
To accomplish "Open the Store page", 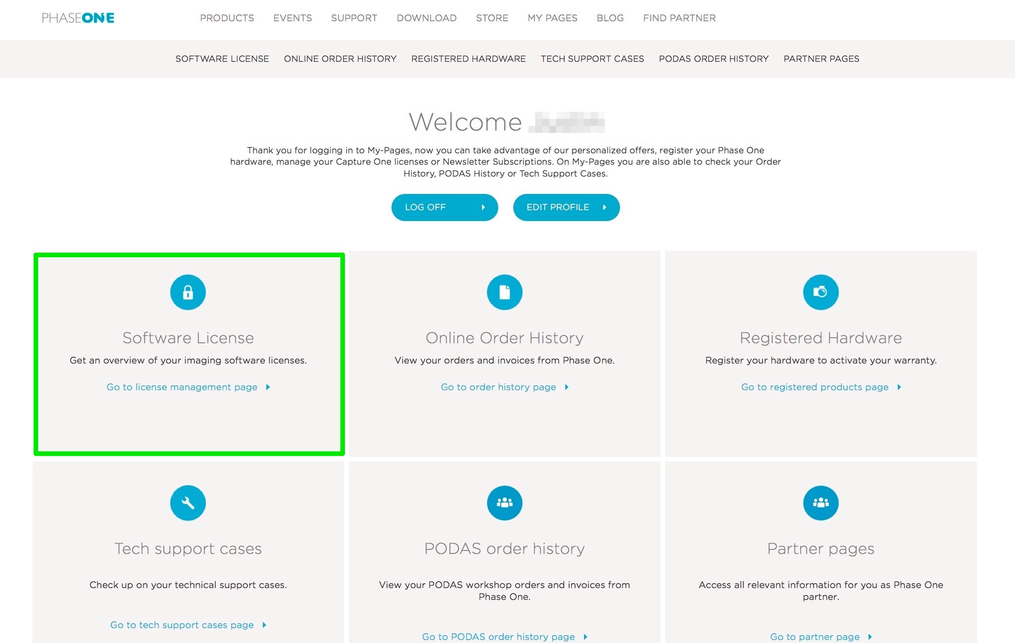I will [x=492, y=18].
